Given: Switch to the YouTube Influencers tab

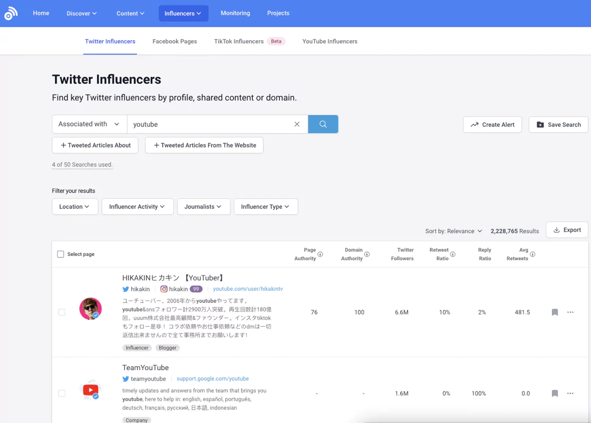Looking at the screenshot, I should 329,41.
